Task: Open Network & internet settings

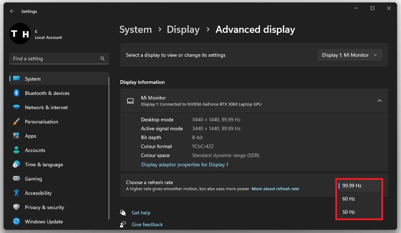Action: [46, 107]
